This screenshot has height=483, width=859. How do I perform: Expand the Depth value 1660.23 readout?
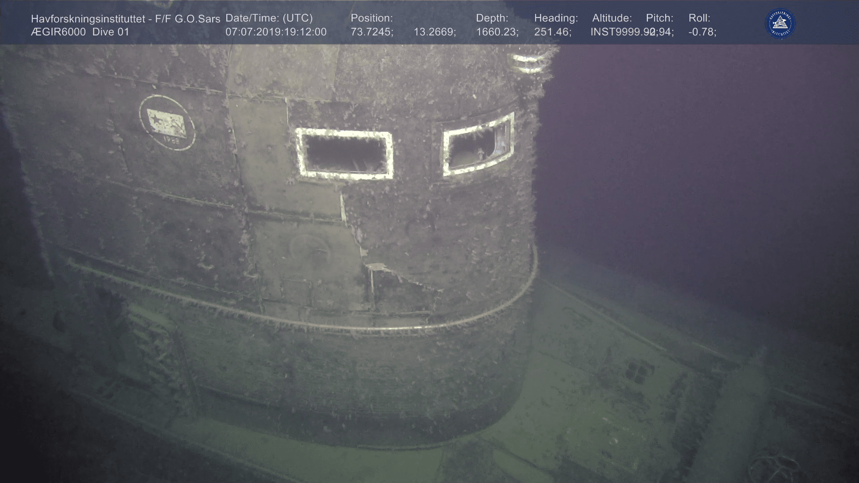[x=498, y=32]
